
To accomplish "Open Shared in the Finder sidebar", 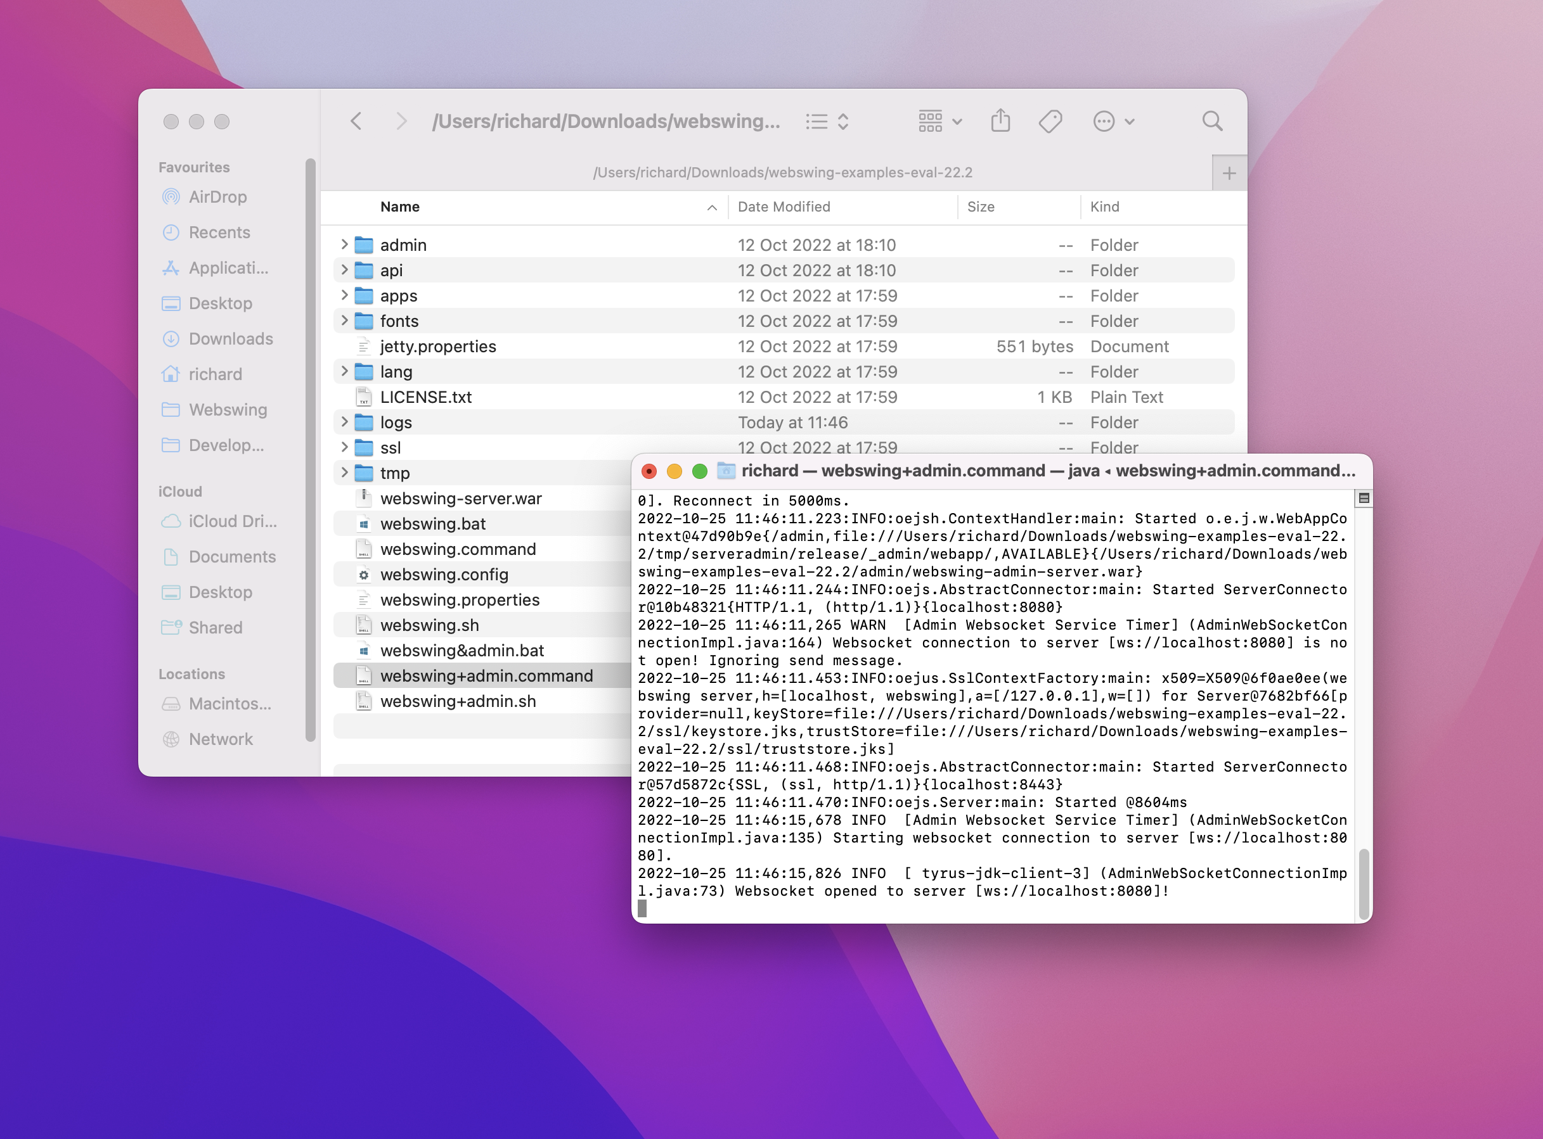I will [215, 627].
